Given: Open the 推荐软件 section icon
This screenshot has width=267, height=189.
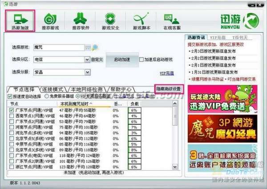Looking at the screenshot, I should click(x=81, y=21).
